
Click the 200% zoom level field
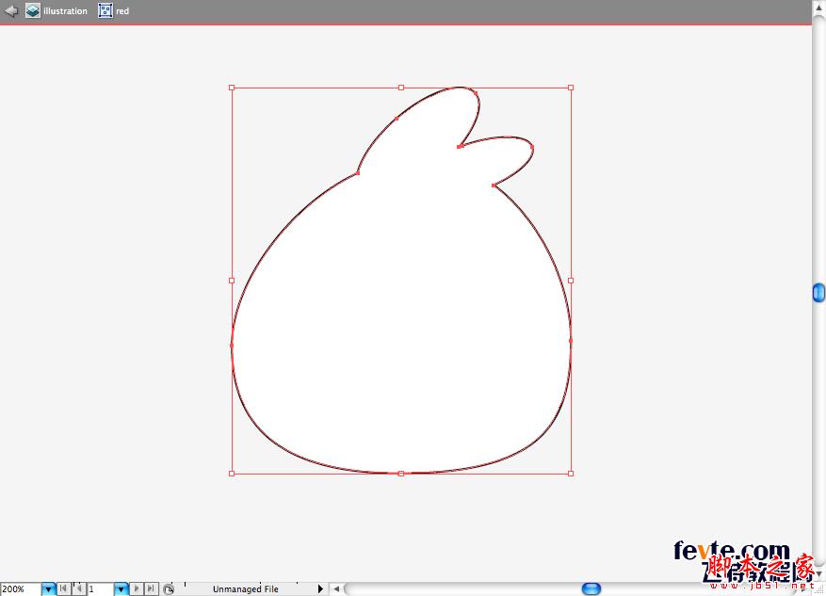(21, 589)
